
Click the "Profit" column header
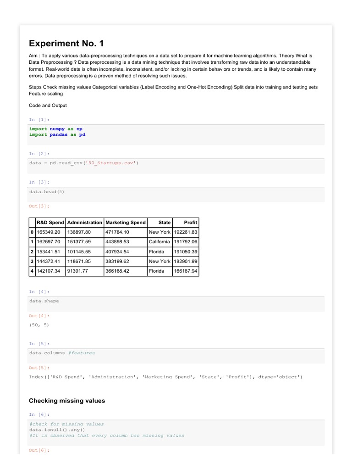point(190,222)
